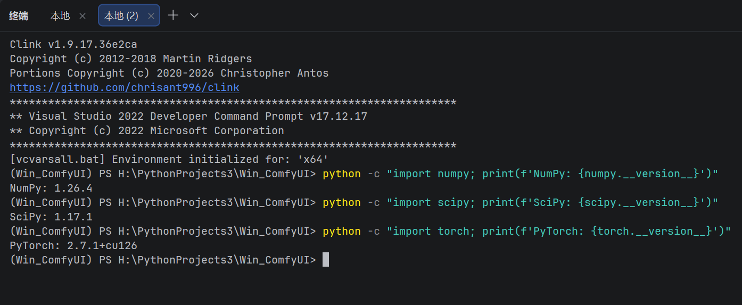Screen dimensions: 742x305
Task: Click the "import numpy" python command line
Action: 520,174
